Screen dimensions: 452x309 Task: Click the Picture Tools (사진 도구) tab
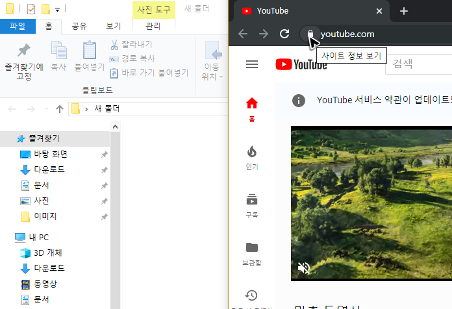[154, 10]
